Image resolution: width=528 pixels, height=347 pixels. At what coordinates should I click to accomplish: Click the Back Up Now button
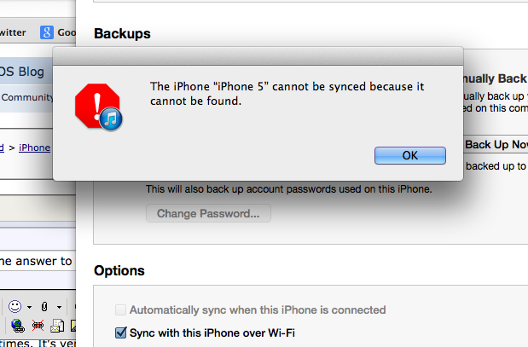point(495,145)
